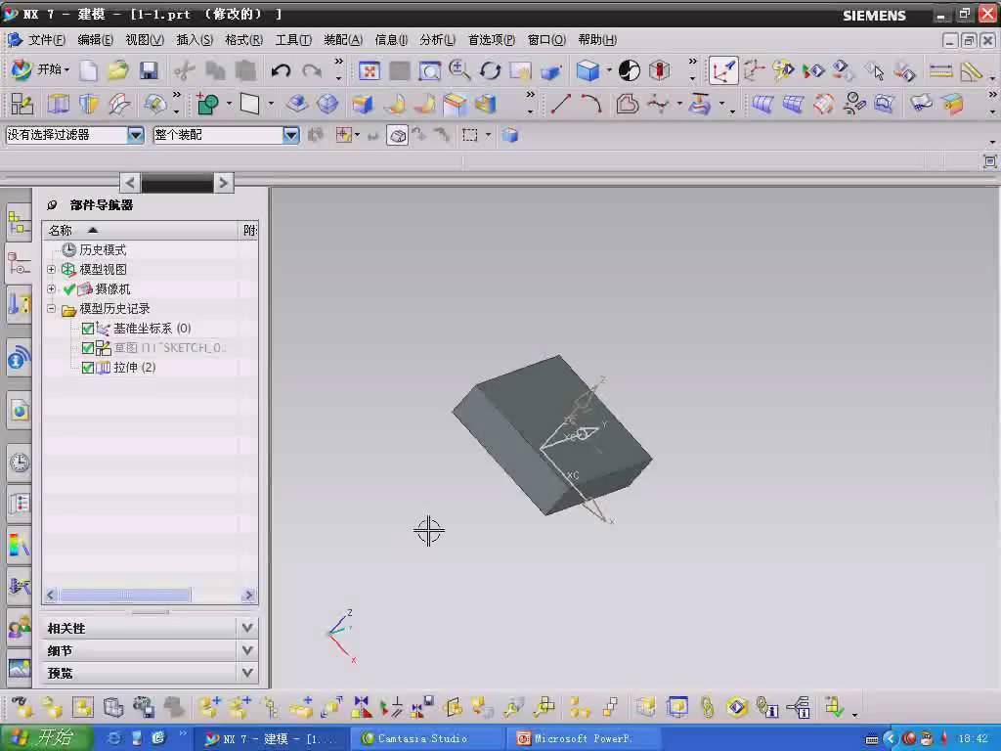1001x751 pixels.
Task: Click the Fit view icon
Action: [x=369, y=70]
